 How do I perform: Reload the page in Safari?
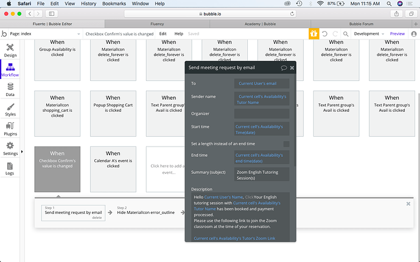coord(292,13)
